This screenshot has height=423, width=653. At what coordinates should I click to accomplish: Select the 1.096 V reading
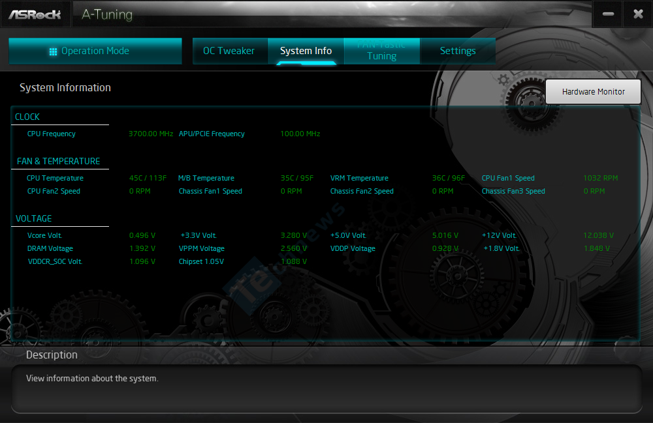click(x=142, y=262)
